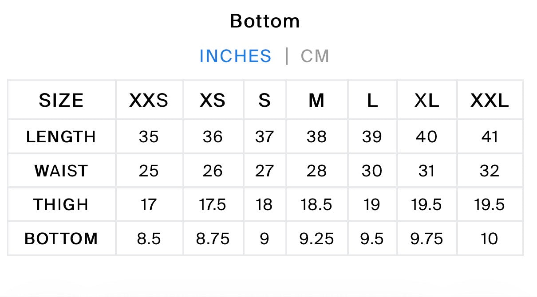
Task: Click the XXL length value 41
Action: click(x=490, y=137)
